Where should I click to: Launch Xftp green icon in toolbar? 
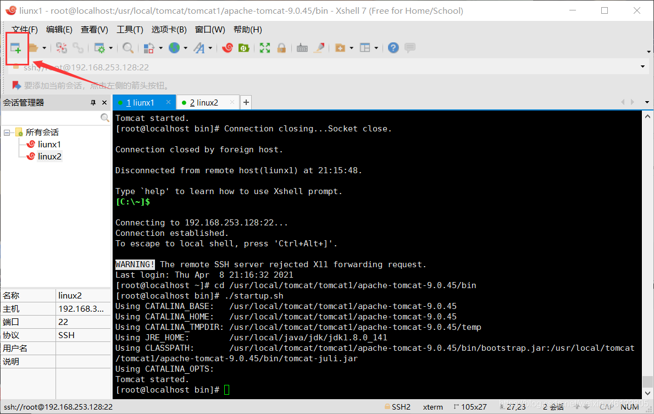pos(243,48)
